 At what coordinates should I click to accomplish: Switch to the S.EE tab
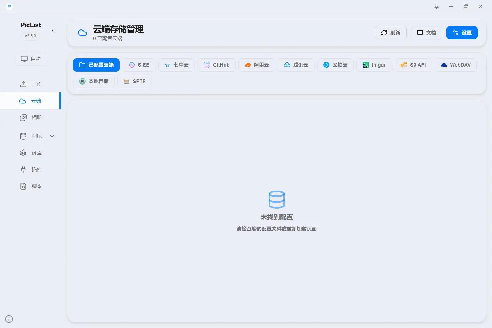(x=139, y=65)
